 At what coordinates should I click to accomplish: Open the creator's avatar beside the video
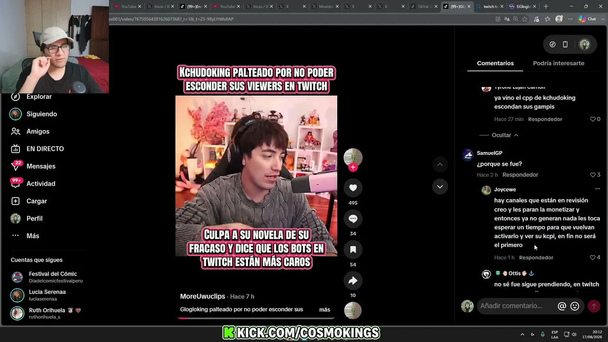(x=353, y=157)
